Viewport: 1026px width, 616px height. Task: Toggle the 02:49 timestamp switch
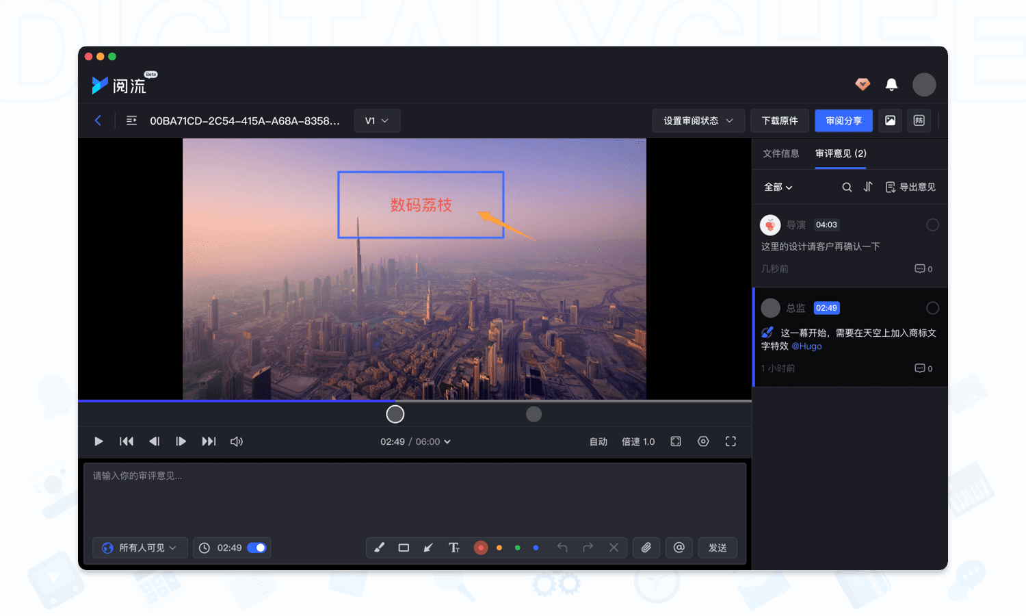[x=256, y=548]
